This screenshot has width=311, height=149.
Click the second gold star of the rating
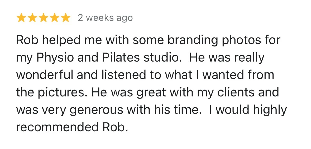pyautogui.click(x=32, y=18)
